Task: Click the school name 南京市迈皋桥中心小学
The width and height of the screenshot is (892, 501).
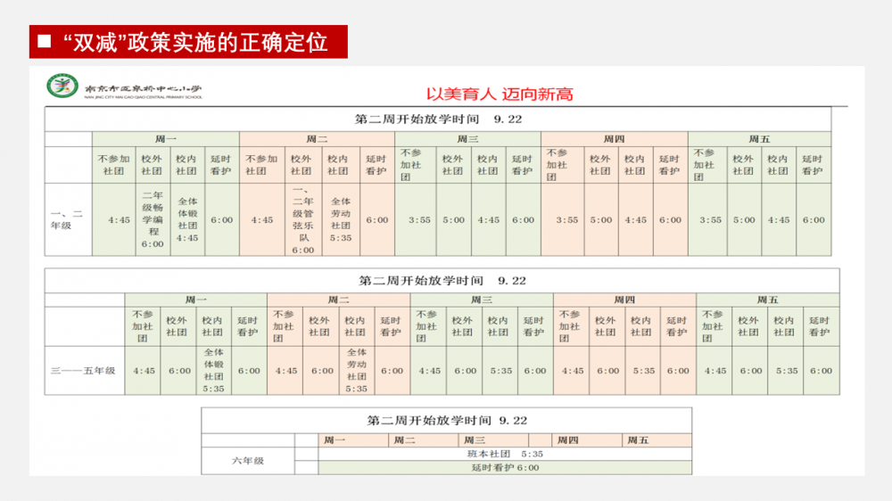Action: click(x=143, y=89)
